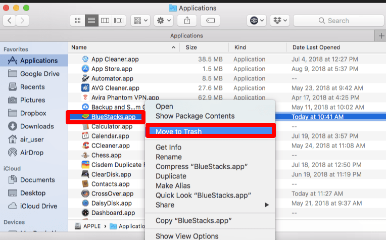Open iCloud Drive in the sidebar
The width and height of the screenshot is (386, 240).
(34, 206)
